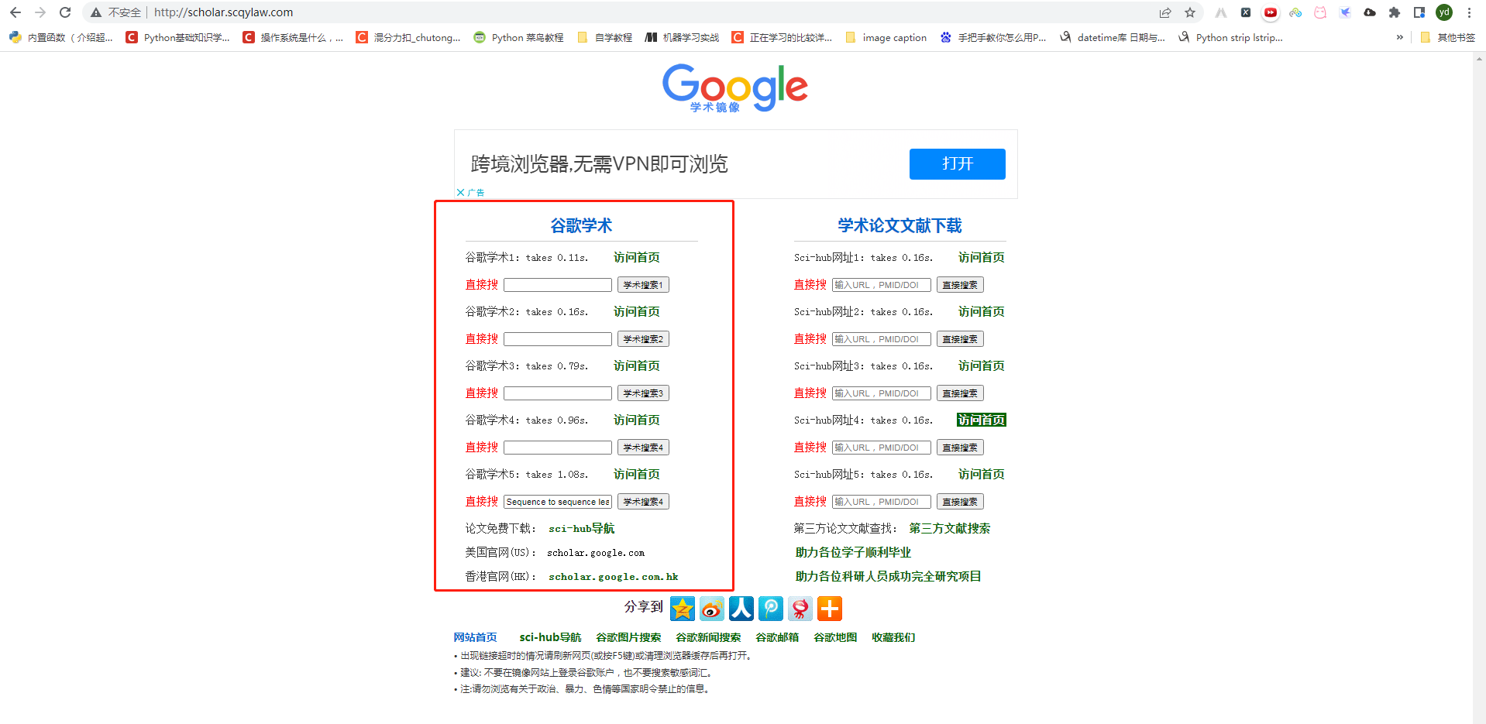The image size is (1486, 724).
Task: Click the address bar URL
Action: 223,12
